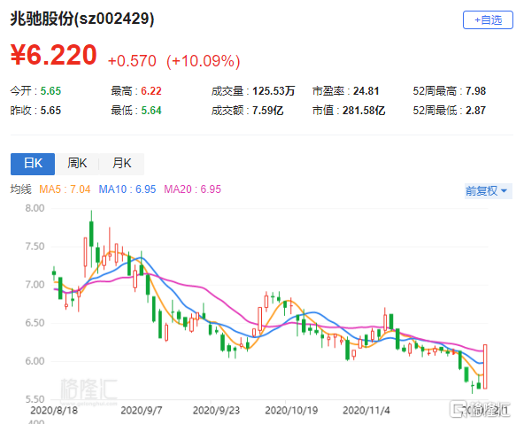Switch to the 日K daily chart tab
The width and height of the screenshot is (516, 424).
(x=33, y=164)
